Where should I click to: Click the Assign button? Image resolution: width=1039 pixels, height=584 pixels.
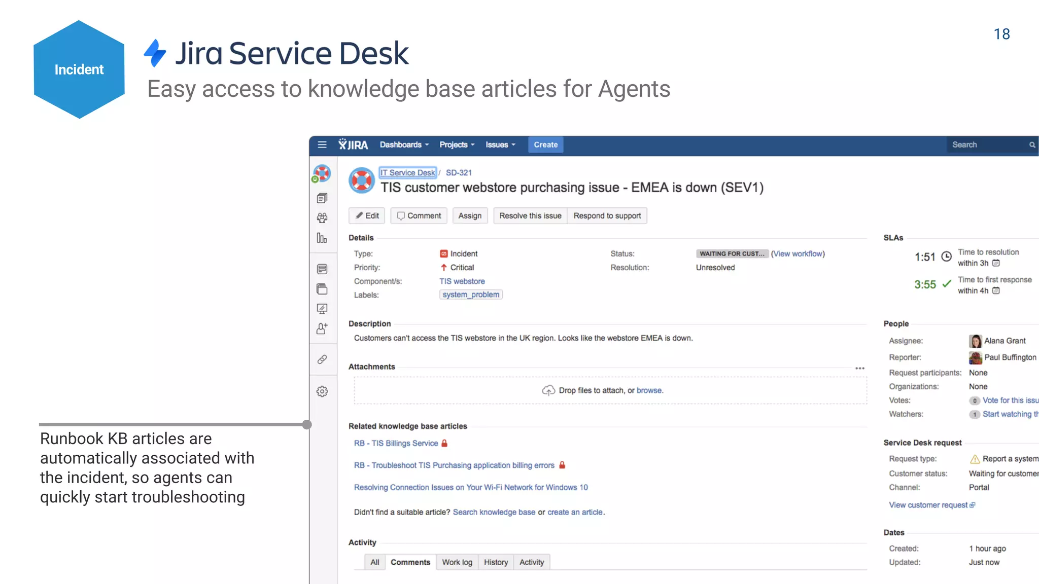[x=470, y=216]
